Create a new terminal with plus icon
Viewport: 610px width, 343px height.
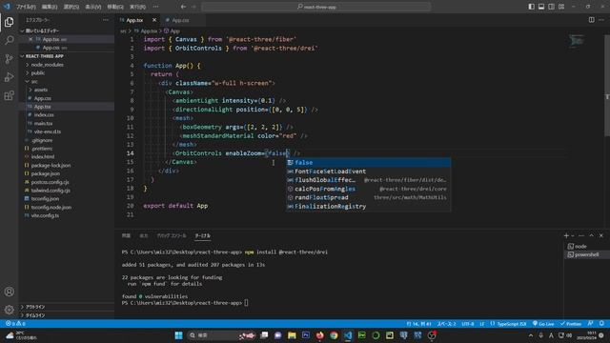click(566, 235)
